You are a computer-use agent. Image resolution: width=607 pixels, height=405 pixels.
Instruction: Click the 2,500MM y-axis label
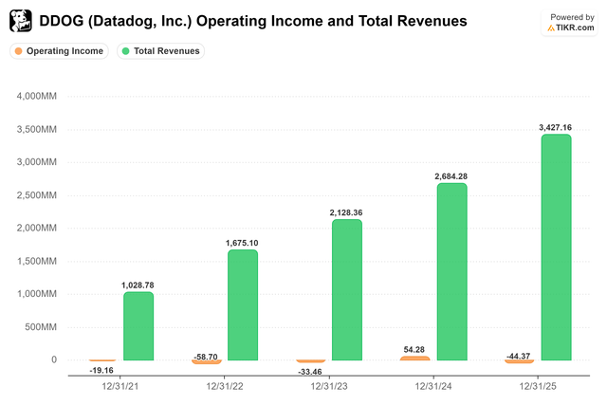coord(36,195)
